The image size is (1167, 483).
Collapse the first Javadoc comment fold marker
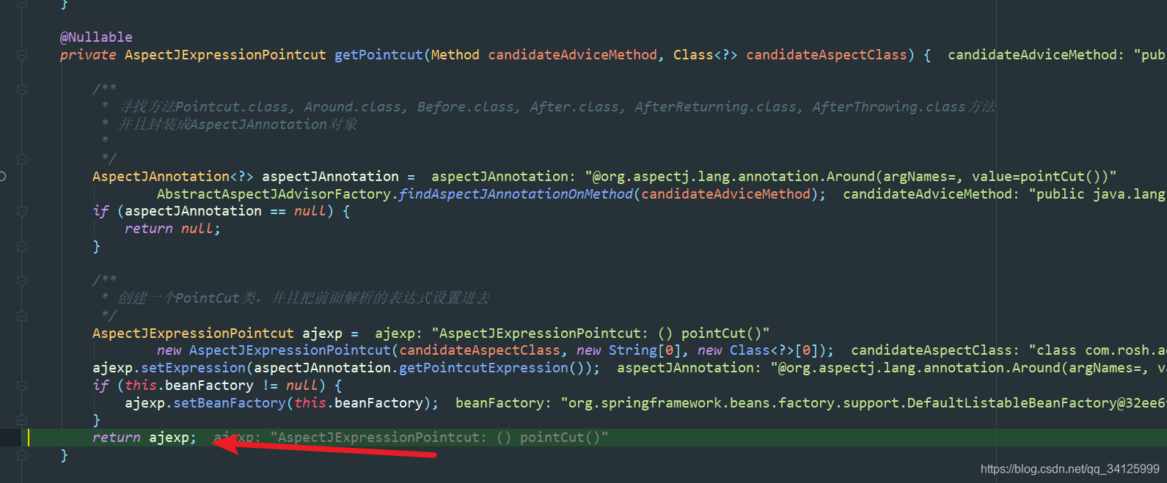[x=21, y=89]
